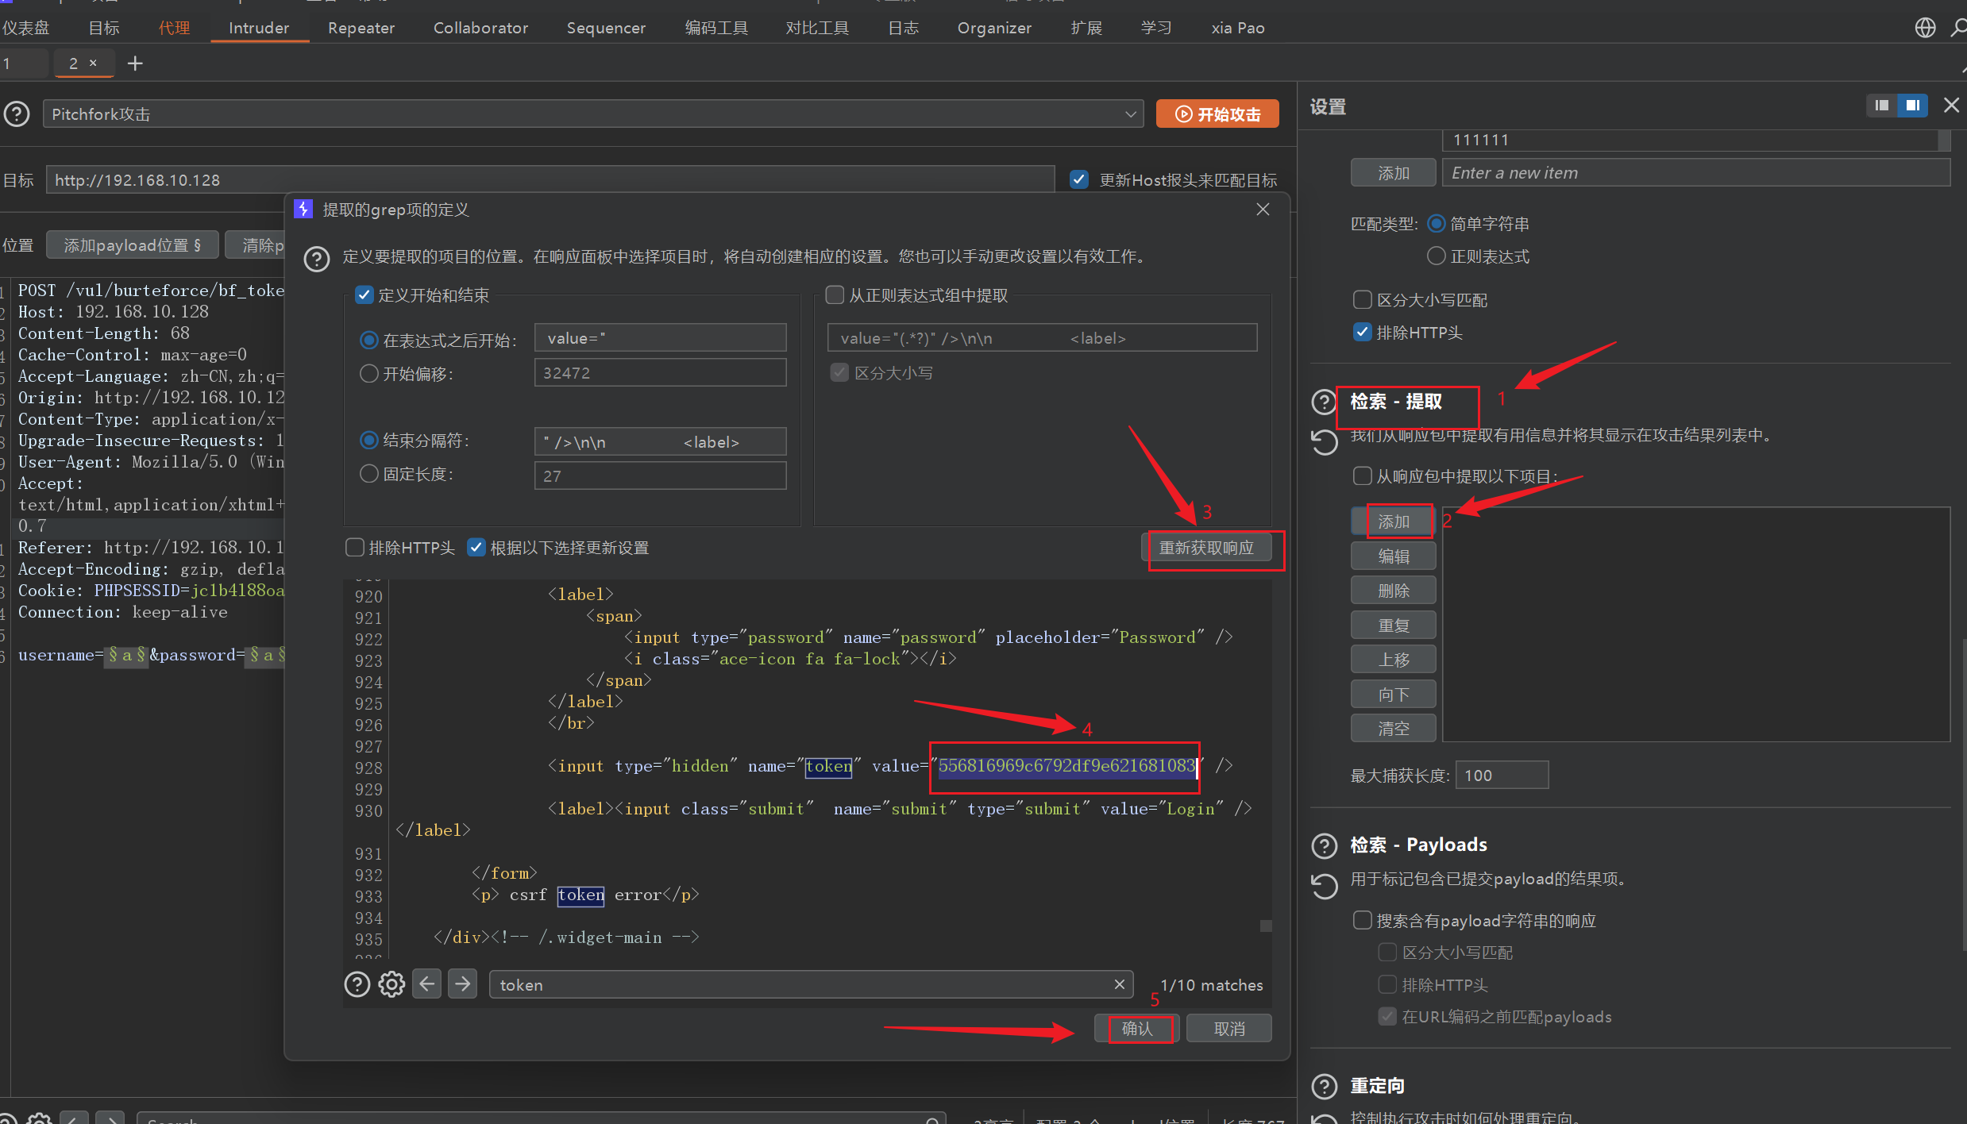Screen dimensions: 1967x1124
Task: Toggle 排除HTTP头 checkbox in grep dialog
Action: 355,548
